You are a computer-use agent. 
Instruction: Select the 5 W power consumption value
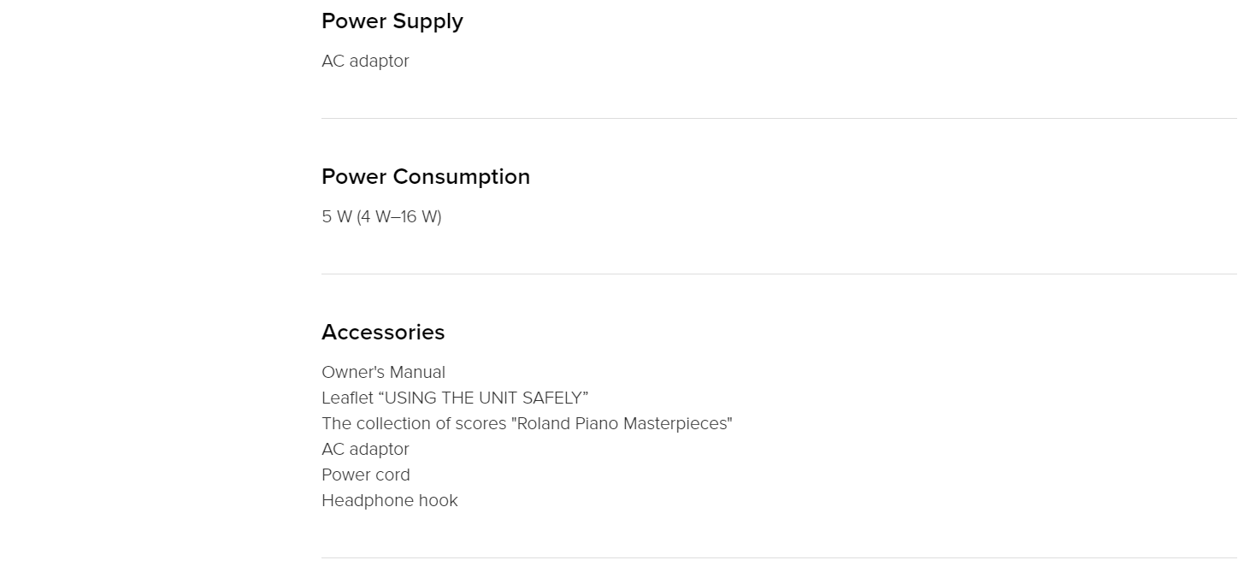click(381, 217)
